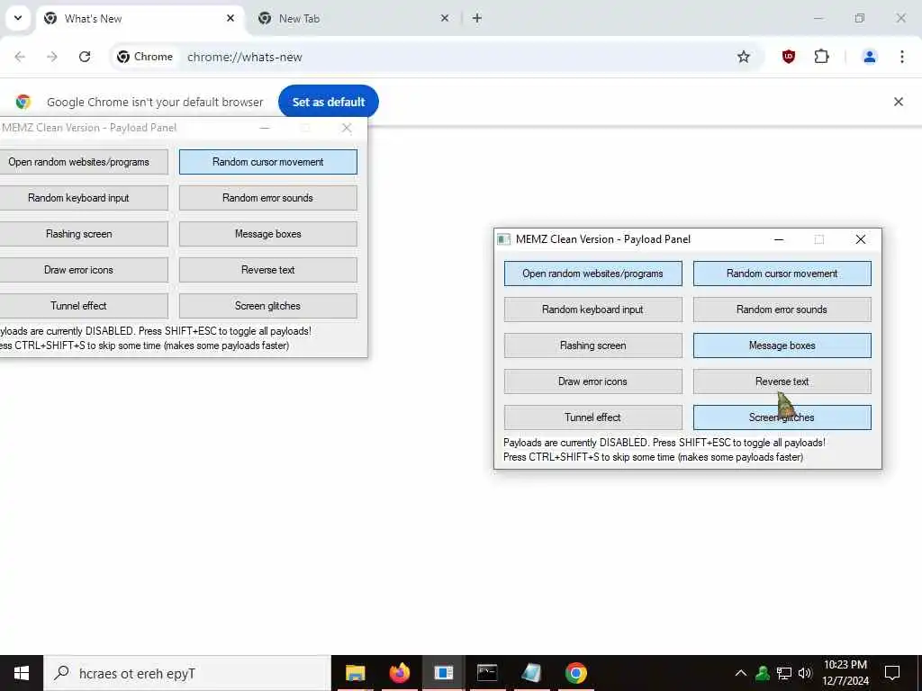Screen dimensions: 922x691
Task: Toggle Random error sounds in front MEMZ panel
Action: (x=782, y=310)
